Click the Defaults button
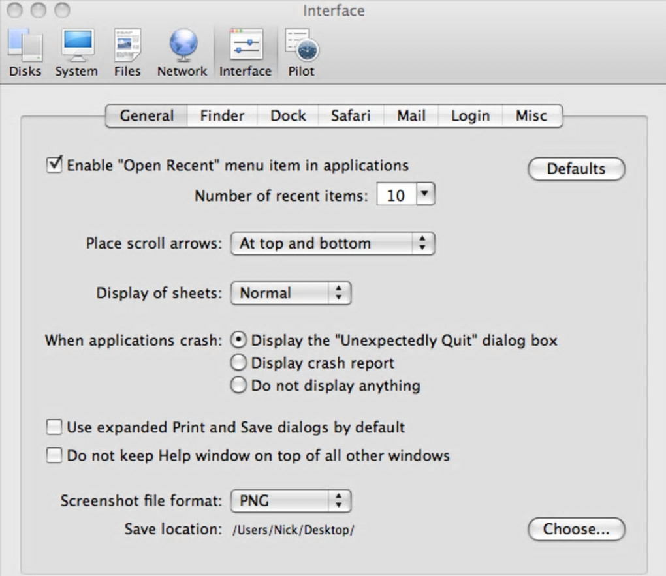 pos(577,169)
